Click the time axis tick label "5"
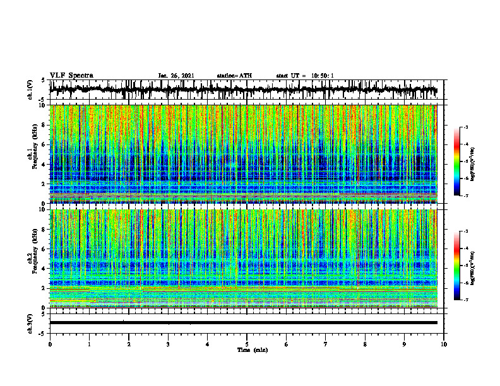This screenshot has height=386, width=500. coord(247,344)
